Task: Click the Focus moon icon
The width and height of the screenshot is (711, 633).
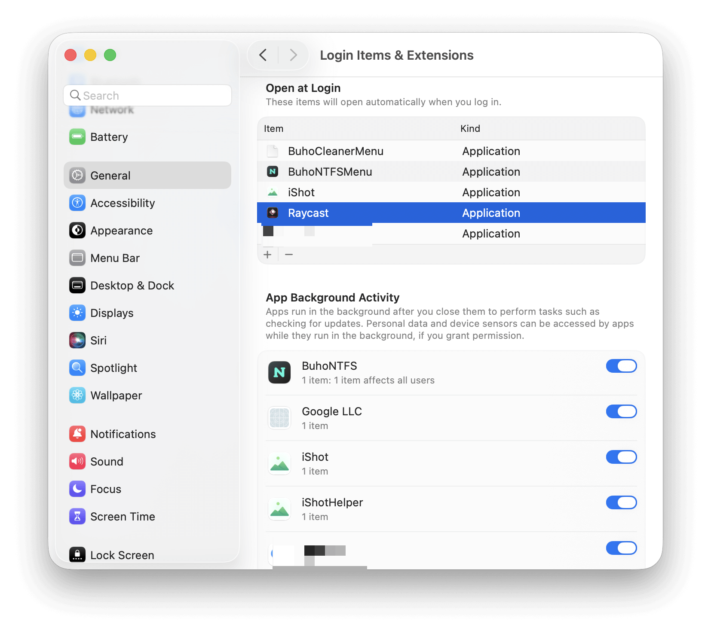Action: point(77,489)
